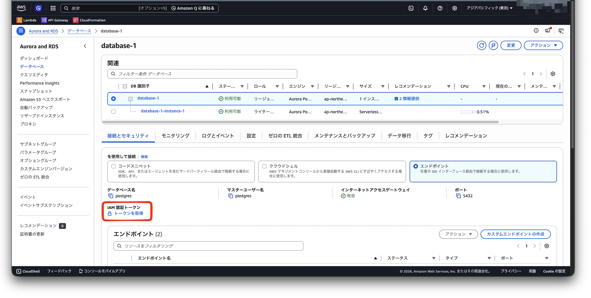Image resolution: width=591 pixels, height=298 pixels.
Task: Go to next page of related databases
Action: (x=541, y=74)
